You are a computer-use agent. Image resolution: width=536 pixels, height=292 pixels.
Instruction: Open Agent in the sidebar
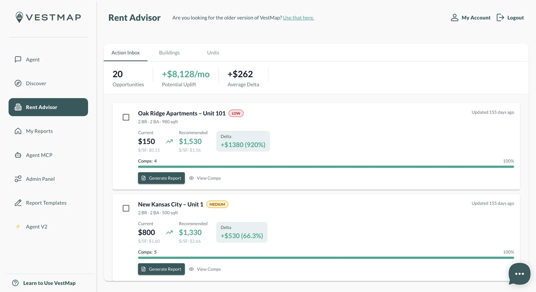pyautogui.click(x=48, y=60)
